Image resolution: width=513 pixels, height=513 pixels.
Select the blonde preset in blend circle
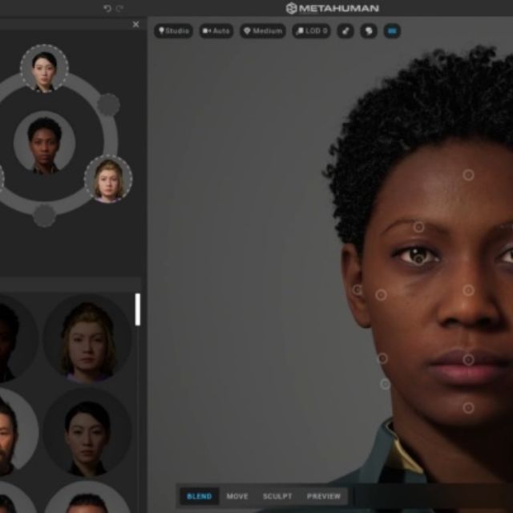click(x=108, y=178)
